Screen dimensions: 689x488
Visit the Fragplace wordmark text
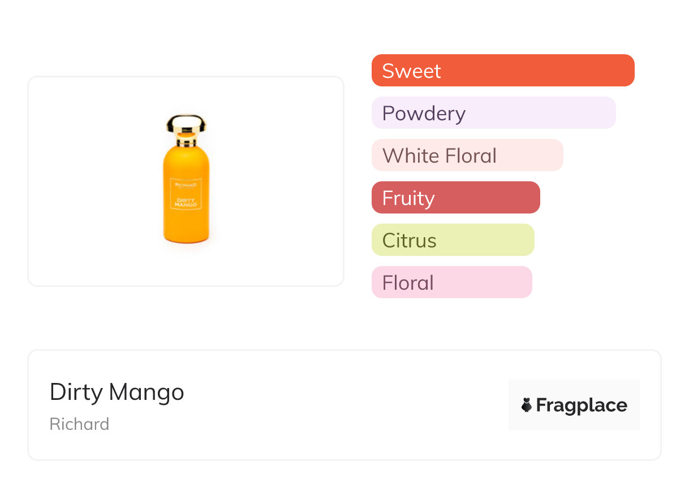pyautogui.click(x=582, y=405)
